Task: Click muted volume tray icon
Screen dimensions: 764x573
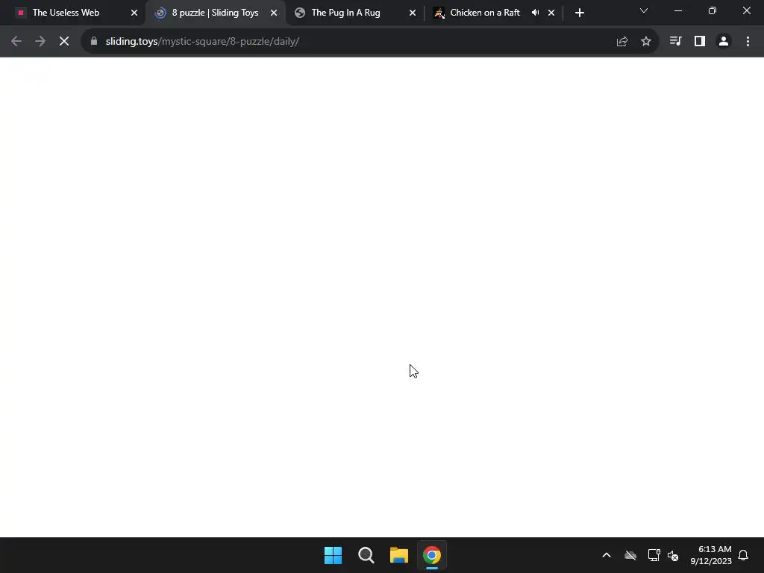Action: (673, 555)
